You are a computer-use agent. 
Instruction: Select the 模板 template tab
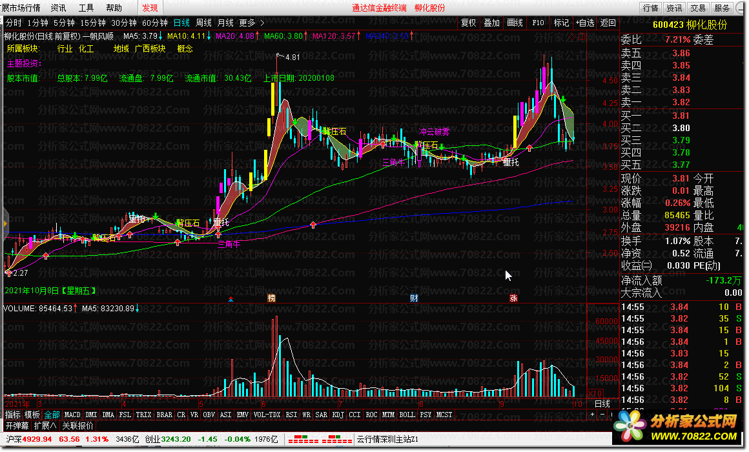pos(32,415)
